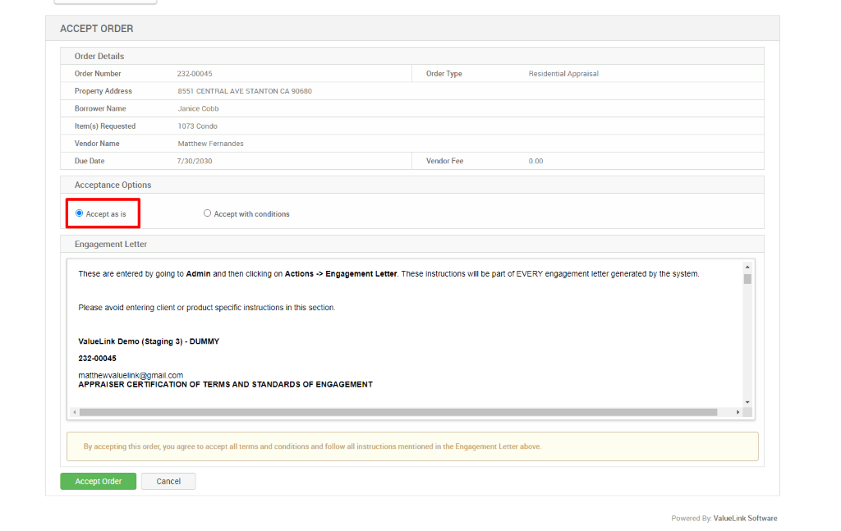Click the Vendor Fee field showing 0.00

[535, 161]
